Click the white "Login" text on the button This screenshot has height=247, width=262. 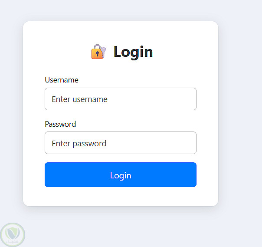pos(121,175)
